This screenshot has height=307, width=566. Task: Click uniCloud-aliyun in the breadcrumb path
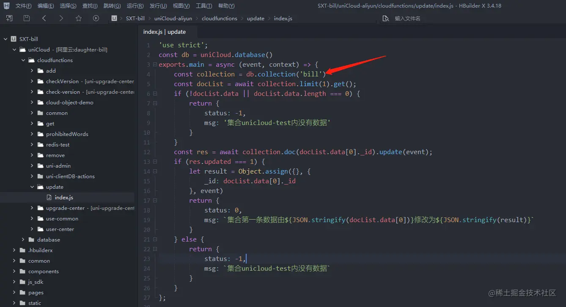click(173, 19)
